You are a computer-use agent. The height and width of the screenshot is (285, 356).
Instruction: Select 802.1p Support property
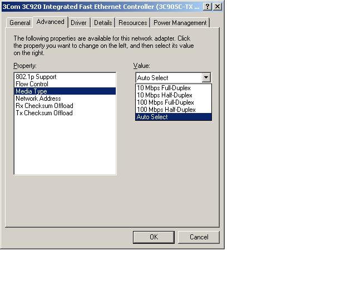[x=65, y=77]
